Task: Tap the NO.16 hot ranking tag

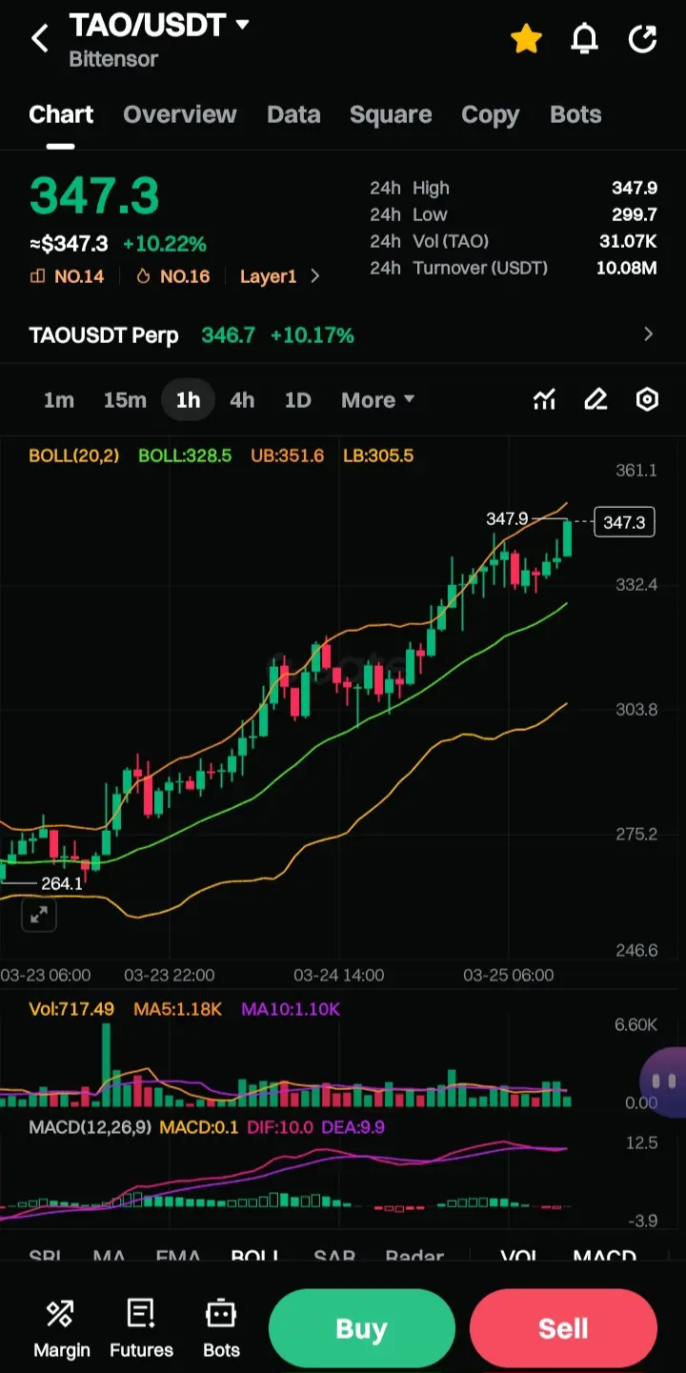Action: pos(172,276)
